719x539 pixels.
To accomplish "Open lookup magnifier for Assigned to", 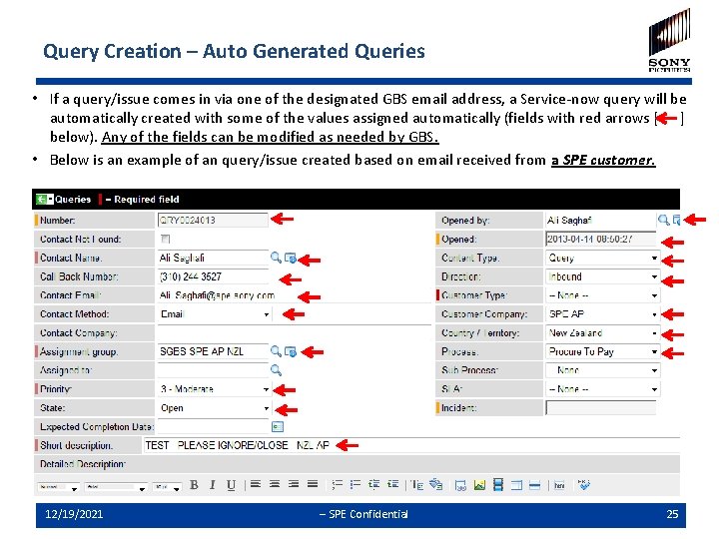I will pos(276,370).
